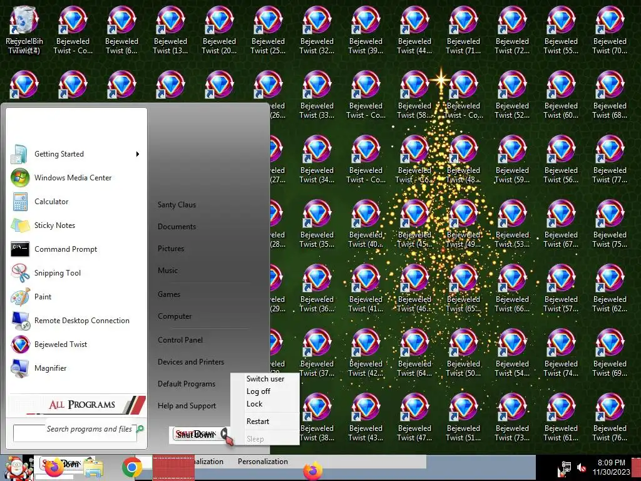
Task: Select the Bejeweled Twist (25... desktop shortcut
Action: [268, 30]
